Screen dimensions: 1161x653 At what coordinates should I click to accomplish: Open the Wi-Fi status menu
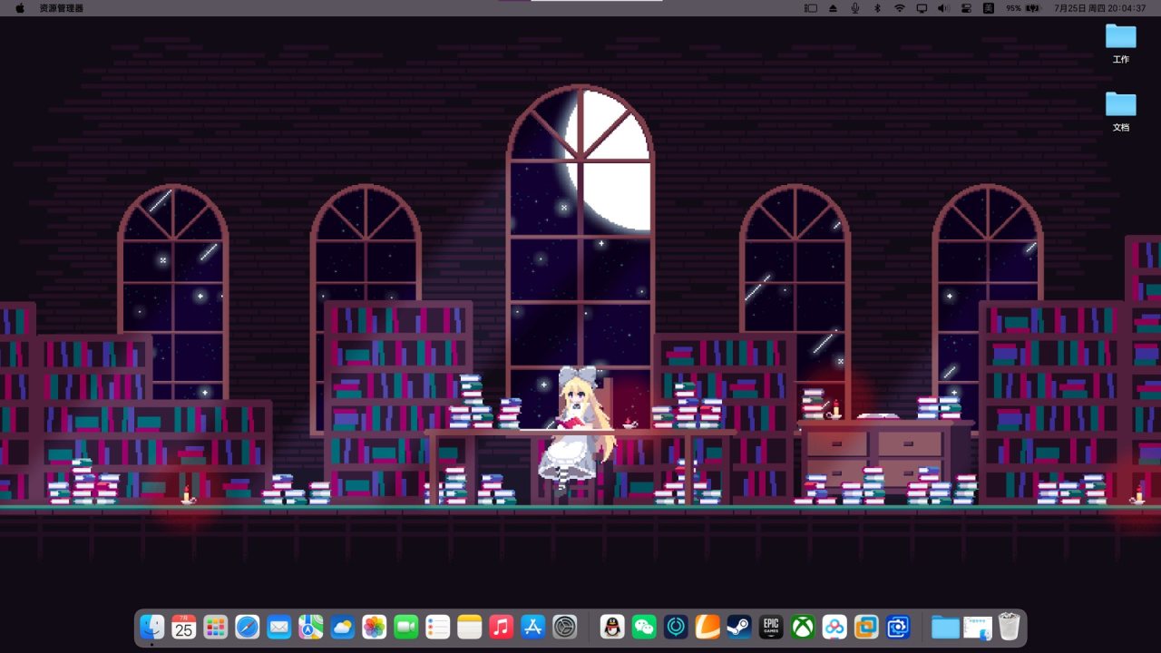[900, 8]
